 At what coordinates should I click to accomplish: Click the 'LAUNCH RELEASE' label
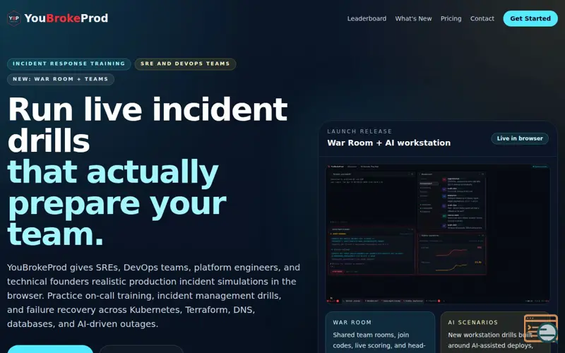[x=359, y=131]
